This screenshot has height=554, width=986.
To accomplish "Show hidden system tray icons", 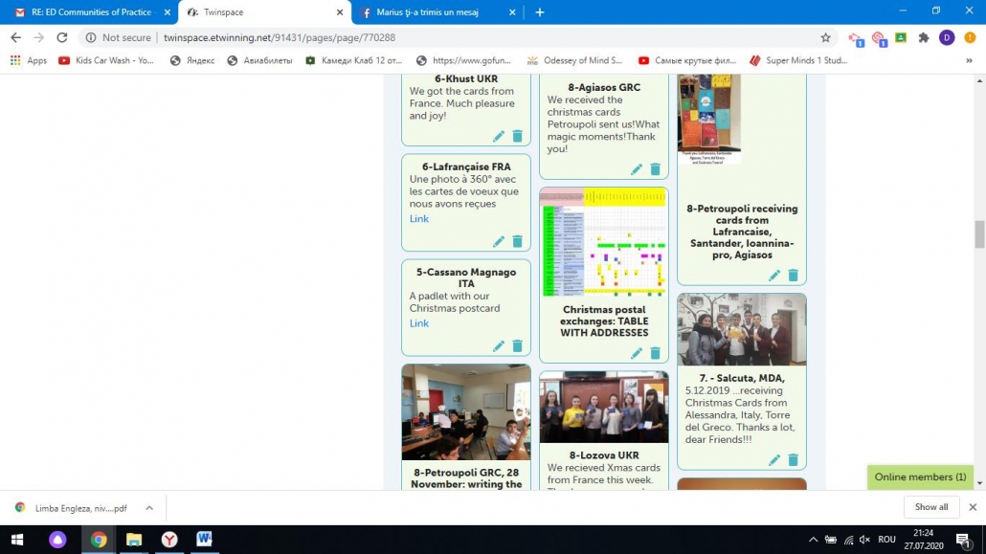I will pos(813,540).
